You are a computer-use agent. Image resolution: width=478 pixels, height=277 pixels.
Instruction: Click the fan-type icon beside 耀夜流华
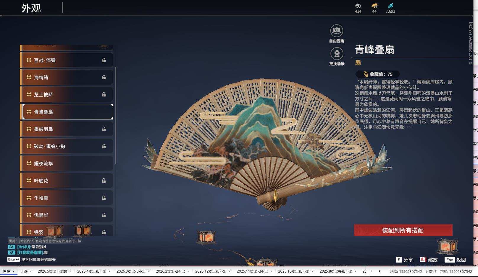tap(29, 163)
